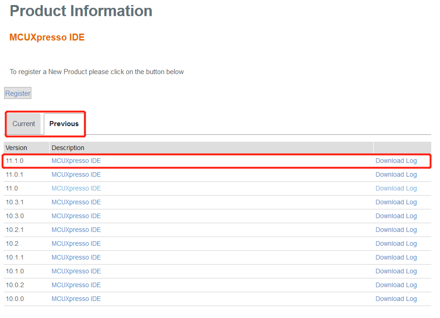Select version number 11.0.1 cell
440x318 pixels.
coord(15,174)
